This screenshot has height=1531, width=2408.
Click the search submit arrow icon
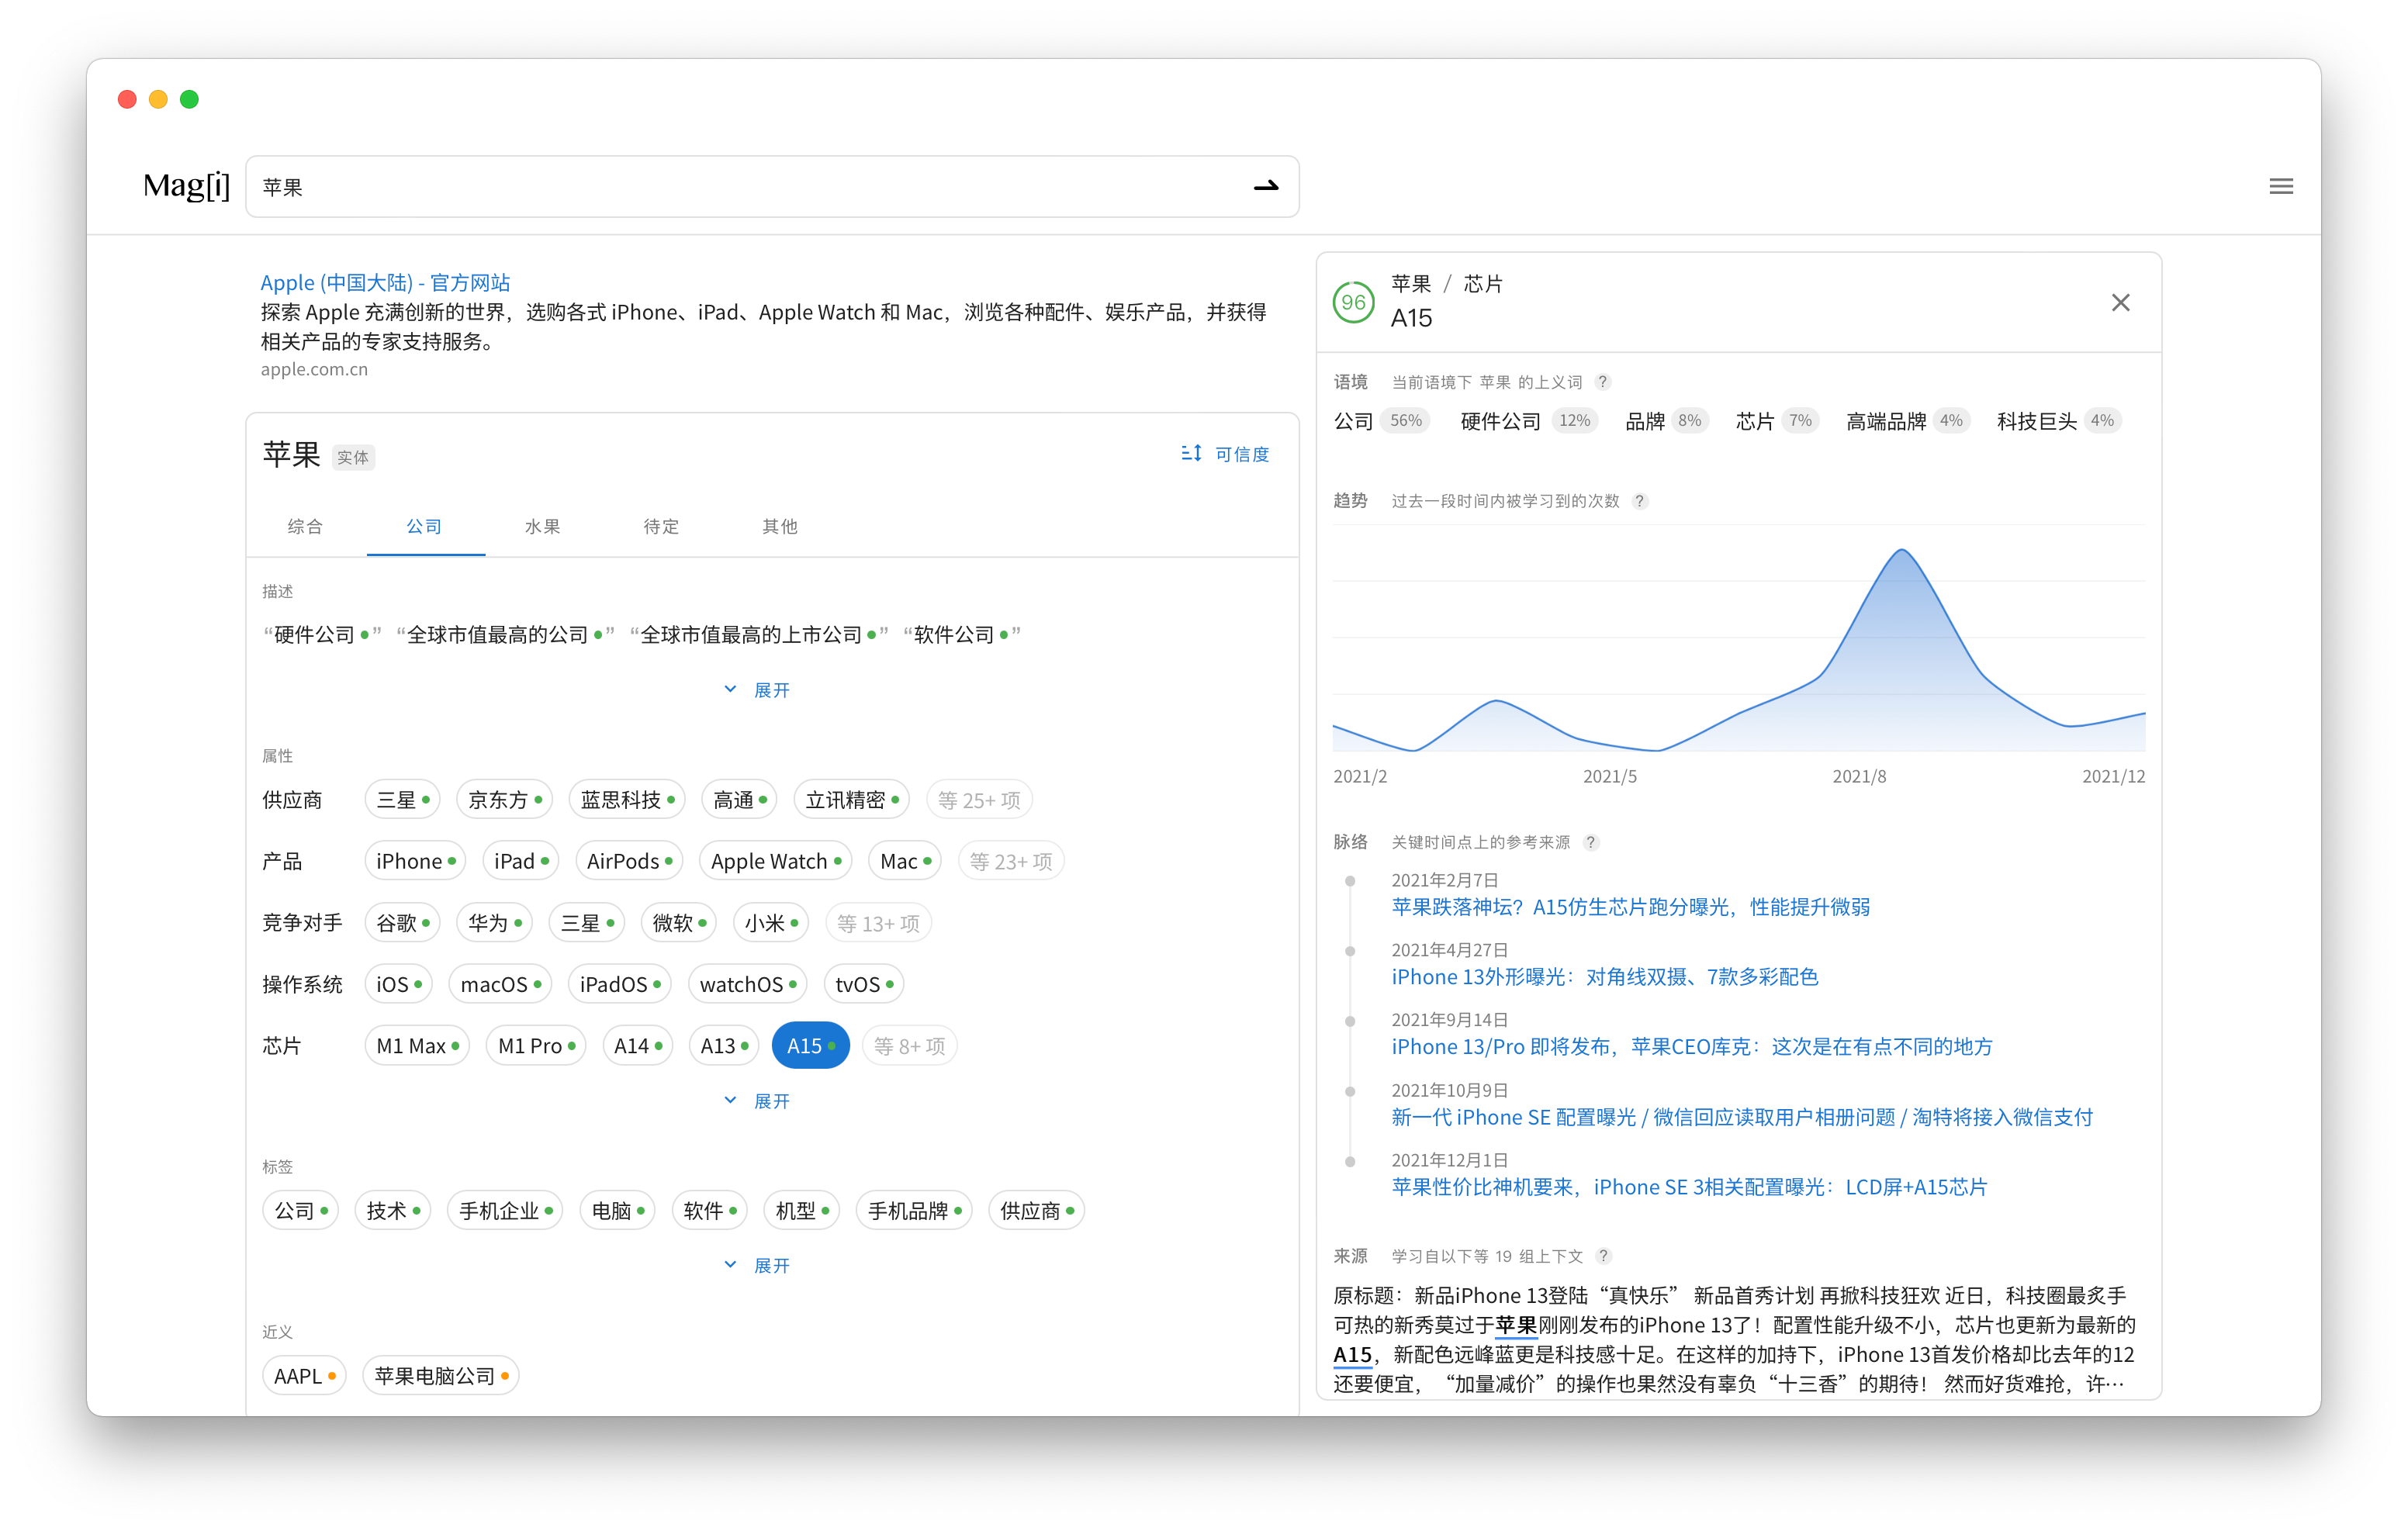click(x=1265, y=186)
